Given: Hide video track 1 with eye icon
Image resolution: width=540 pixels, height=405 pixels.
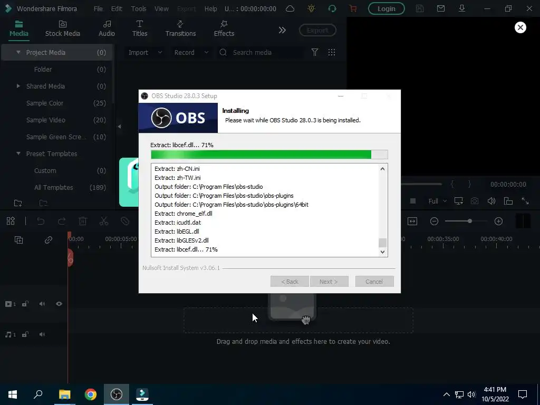Looking at the screenshot, I should pyautogui.click(x=59, y=304).
